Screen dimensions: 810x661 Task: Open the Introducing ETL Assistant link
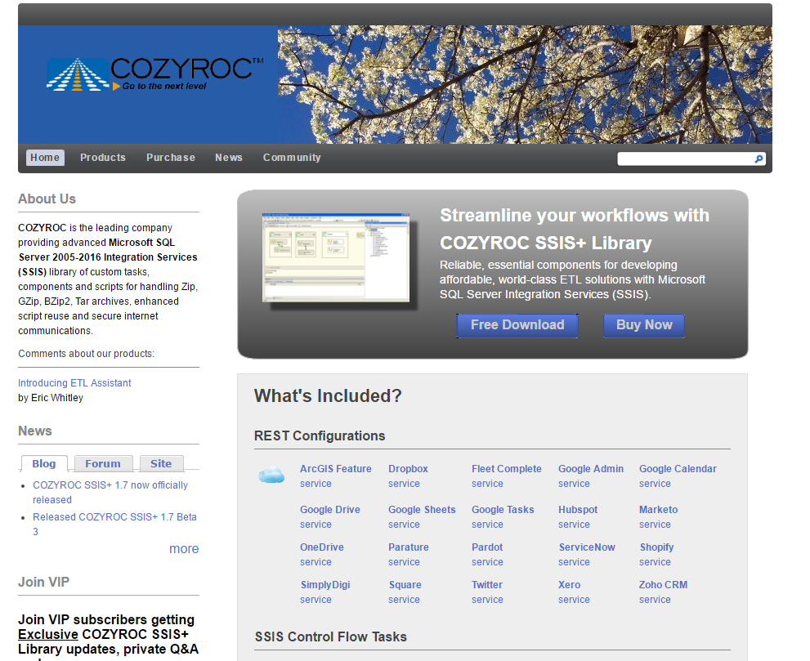click(x=74, y=382)
